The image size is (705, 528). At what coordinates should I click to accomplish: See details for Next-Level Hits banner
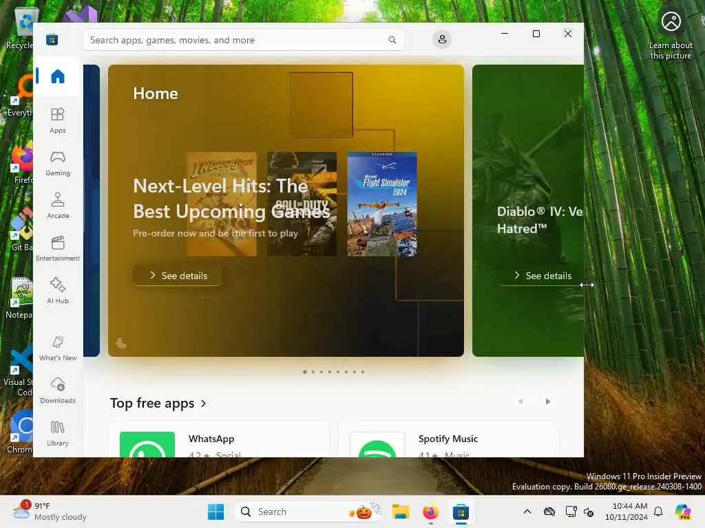pos(178,276)
